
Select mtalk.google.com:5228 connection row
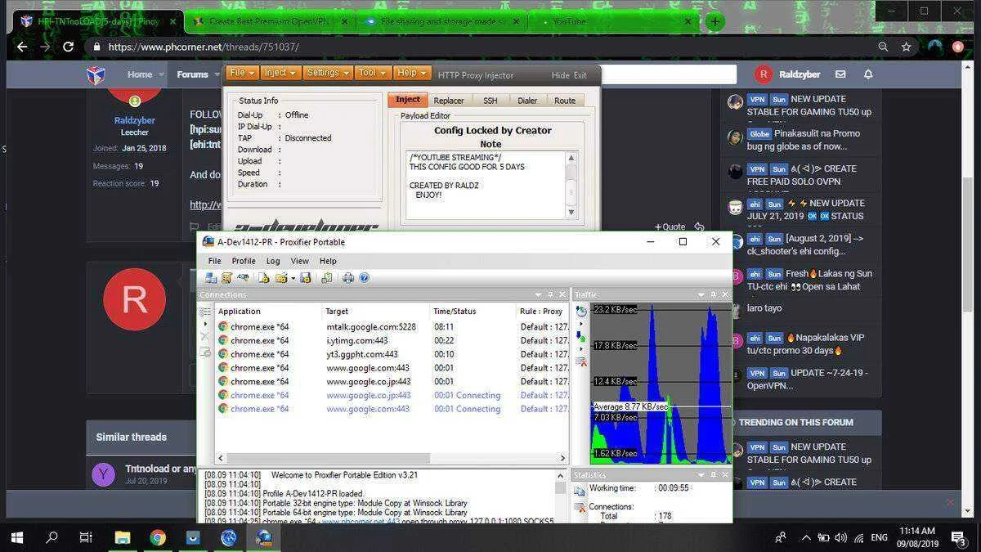pos(392,326)
